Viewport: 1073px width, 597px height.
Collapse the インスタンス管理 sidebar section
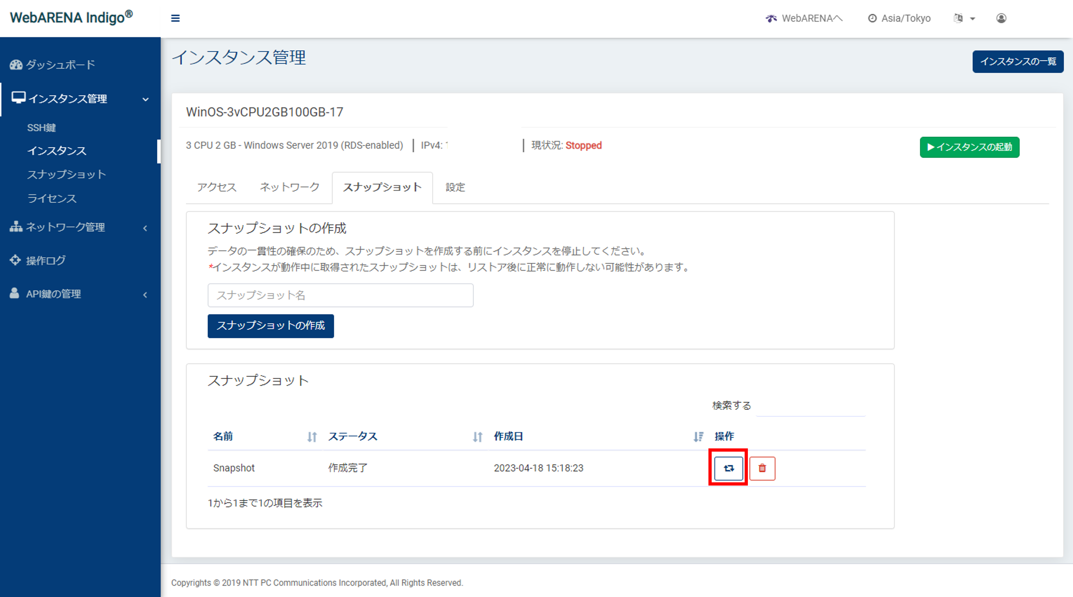pos(145,99)
